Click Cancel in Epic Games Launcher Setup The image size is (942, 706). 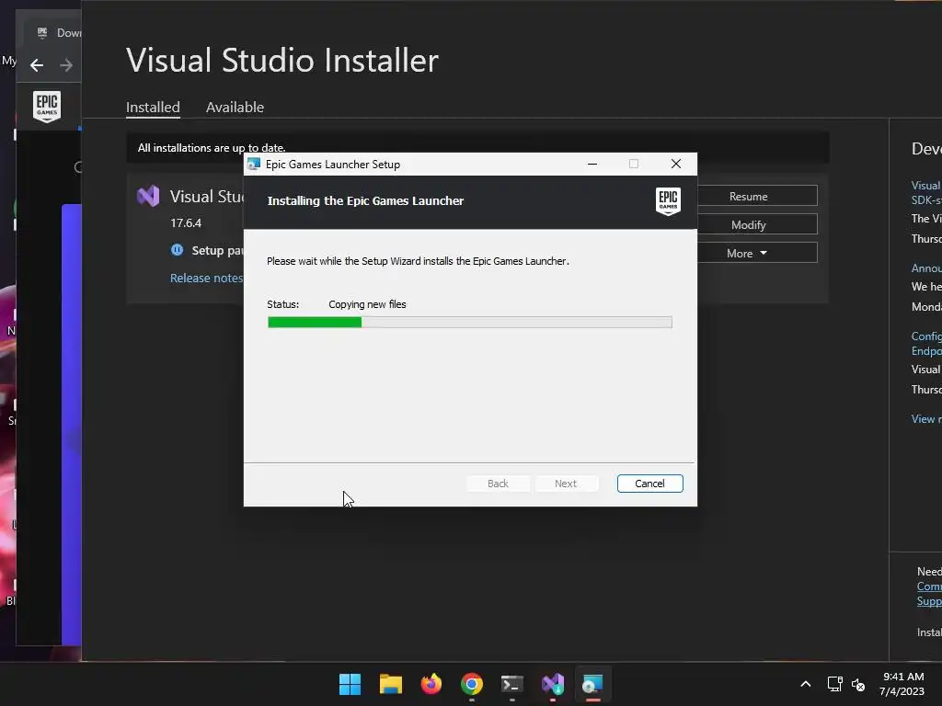click(649, 484)
